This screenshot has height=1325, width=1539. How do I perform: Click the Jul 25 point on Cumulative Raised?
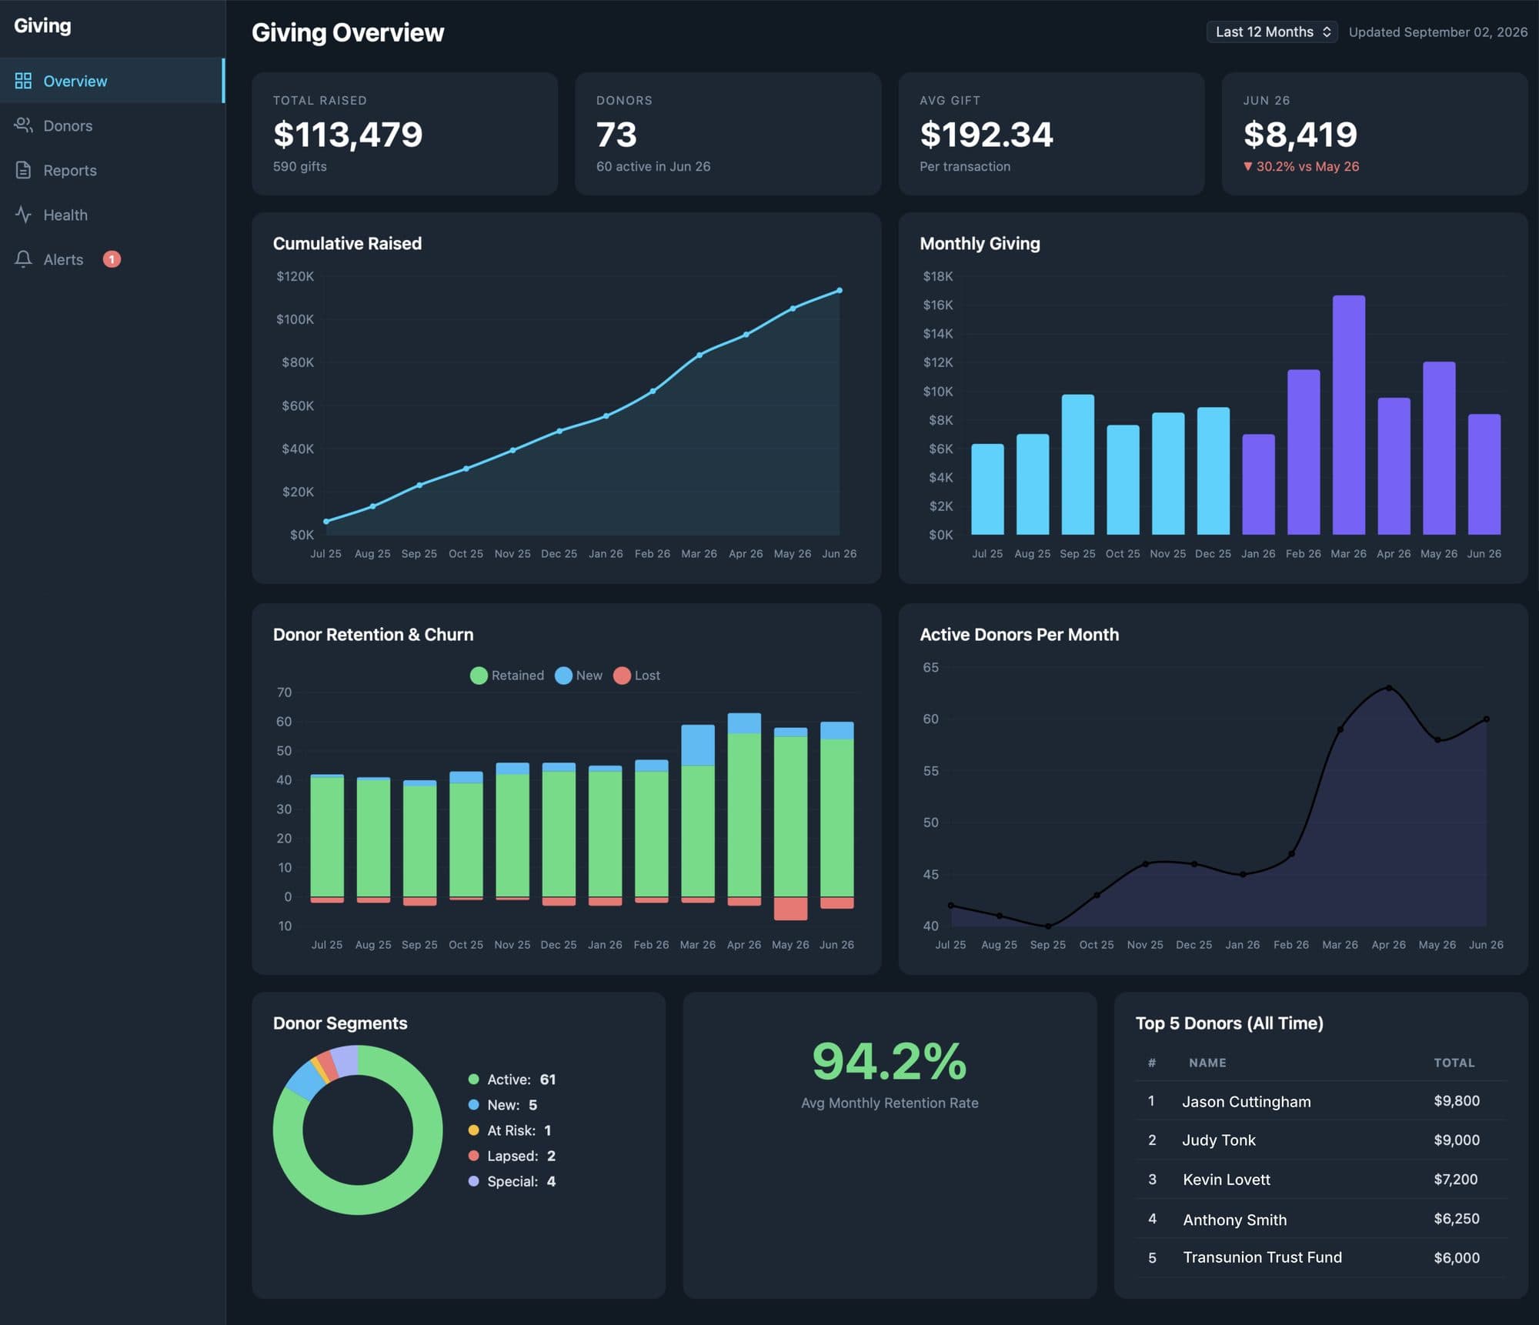pos(326,522)
